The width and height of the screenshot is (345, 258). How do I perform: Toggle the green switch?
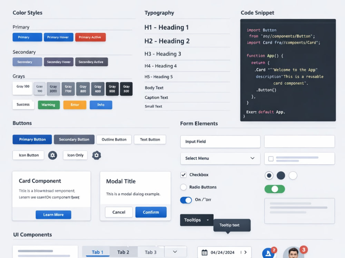point(275,189)
